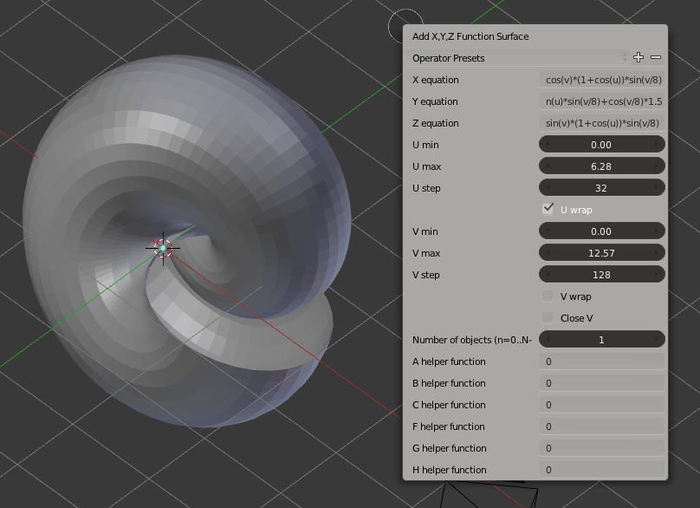Adjust the U step value slider
This screenshot has width=700, height=508.
[602, 187]
